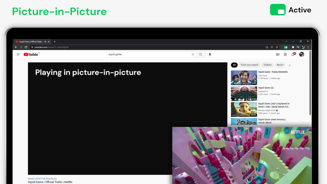Viewport: 327px width, 184px height.
Task: Click the install app icon in address bar
Action: pyautogui.click(x=267, y=47)
